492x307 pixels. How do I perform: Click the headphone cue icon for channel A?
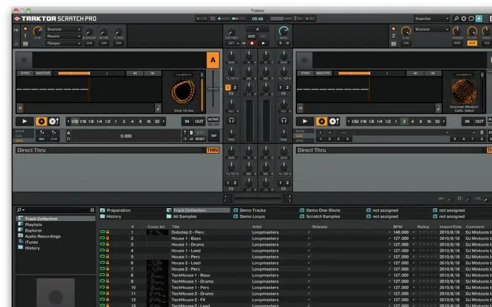click(x=232, y=121)
